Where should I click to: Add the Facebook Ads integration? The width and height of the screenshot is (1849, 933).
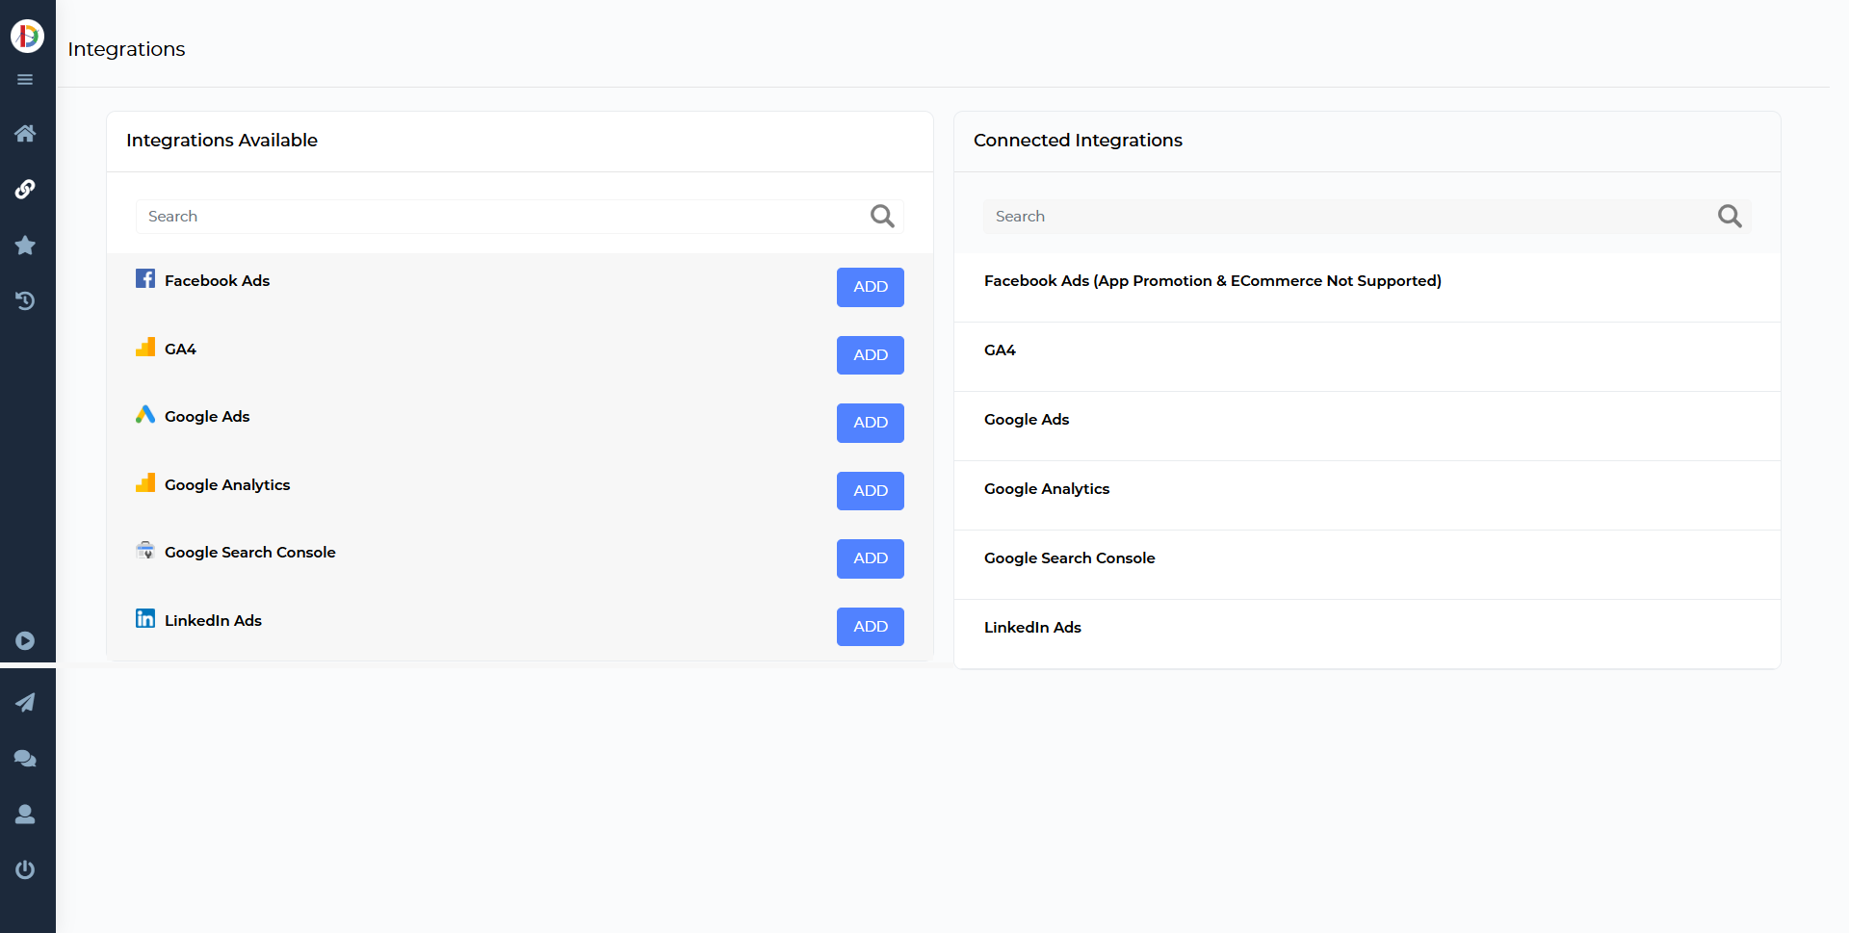point(871,287)
